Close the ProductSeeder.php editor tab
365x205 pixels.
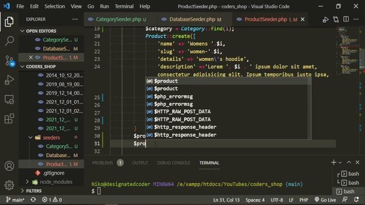(x=303, y=19)
